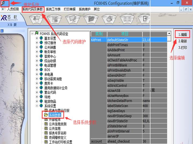The height and width of the screenshot is (144, 193).
Task: Expand the 场地 tree node
Action: [x=37, y=97]
